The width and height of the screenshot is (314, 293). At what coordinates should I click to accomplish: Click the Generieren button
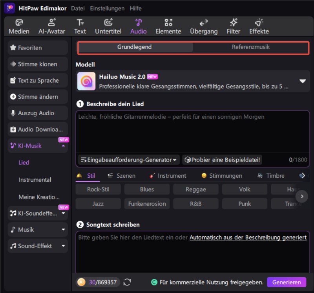pos(287,282)
